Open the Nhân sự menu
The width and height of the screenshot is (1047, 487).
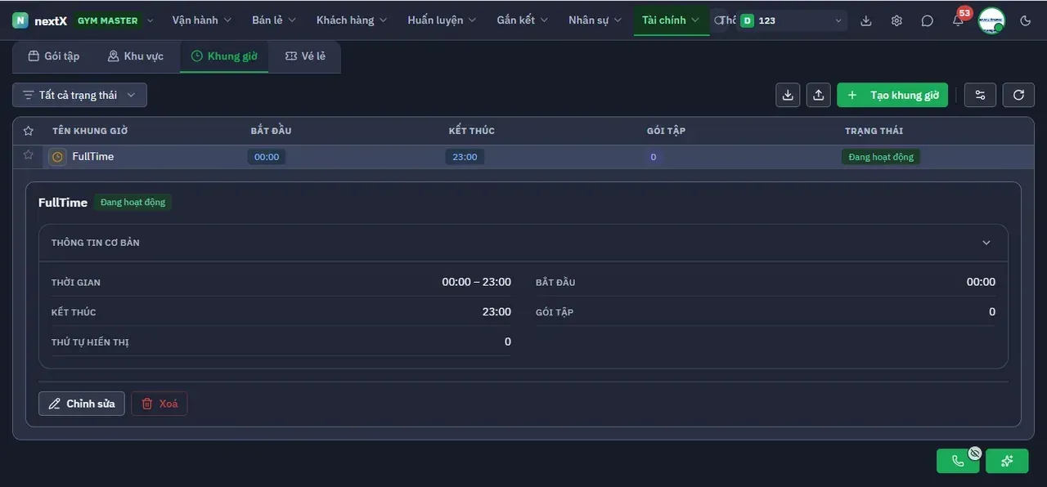coord(595,20)
